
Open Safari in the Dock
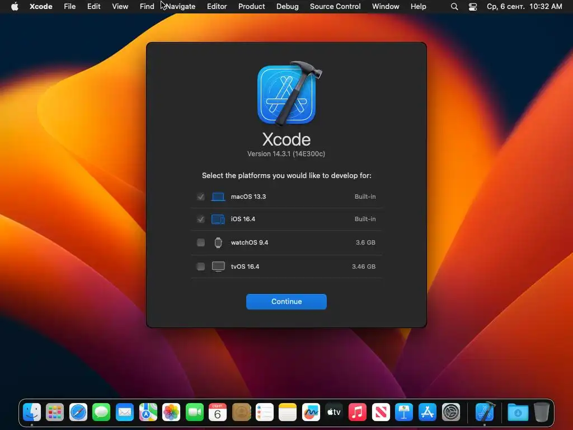click(78, 413)
